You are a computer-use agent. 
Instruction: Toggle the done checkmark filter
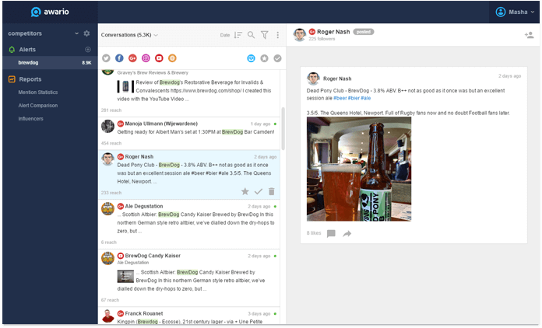click(x=277, y=58)
